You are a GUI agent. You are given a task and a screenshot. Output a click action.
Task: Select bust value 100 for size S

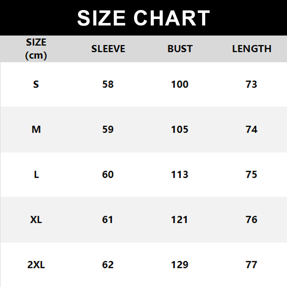pyautogui.click(x=180, y=84)
